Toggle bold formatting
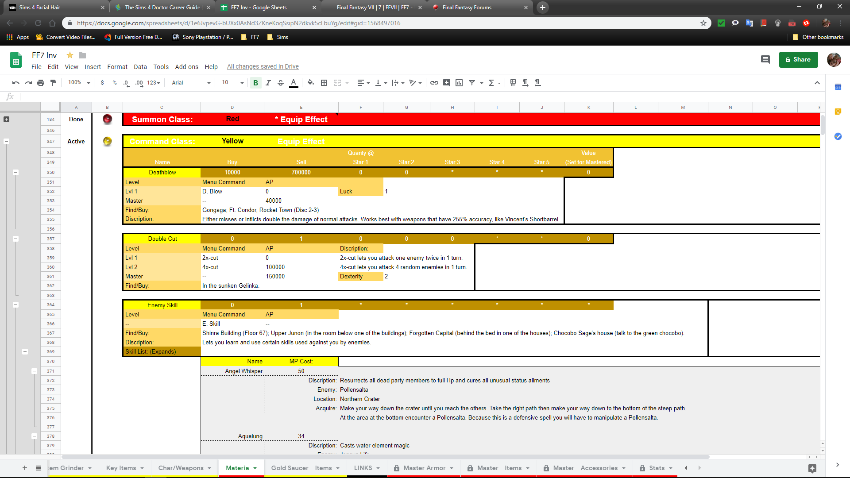The image size is (850, 478). pyautogui.click(x=255, y=83)
